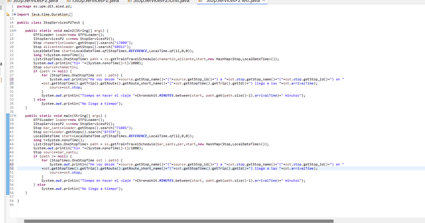Viewport: 425px width, 223px height.
Task: Click 'ChronoUnit.MINUTES' on line 32
Action: pyautogui.click(x=155, y=95)
